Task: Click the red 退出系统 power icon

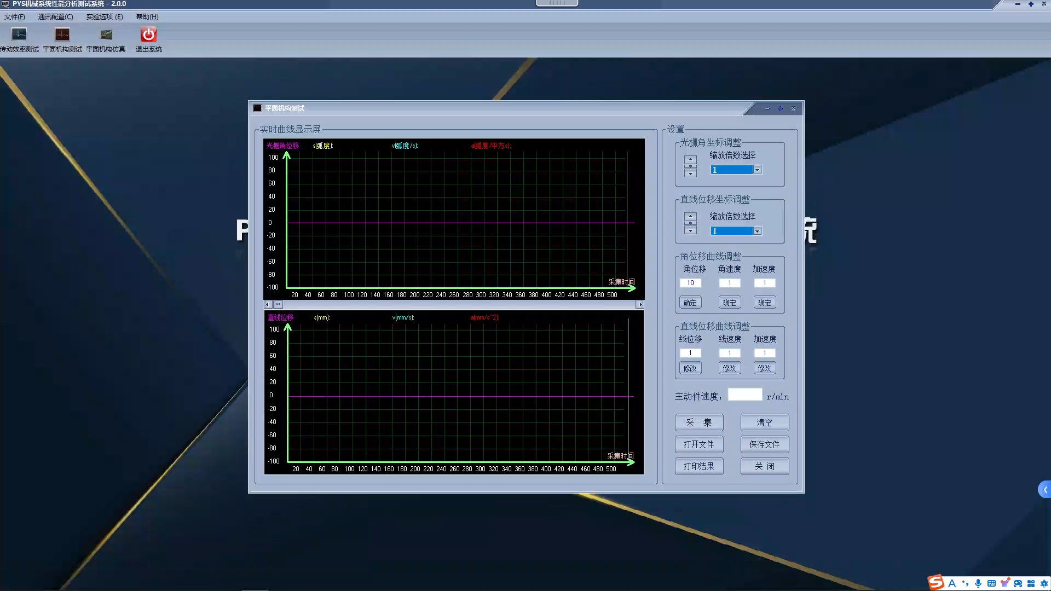Action: [148, 34]
